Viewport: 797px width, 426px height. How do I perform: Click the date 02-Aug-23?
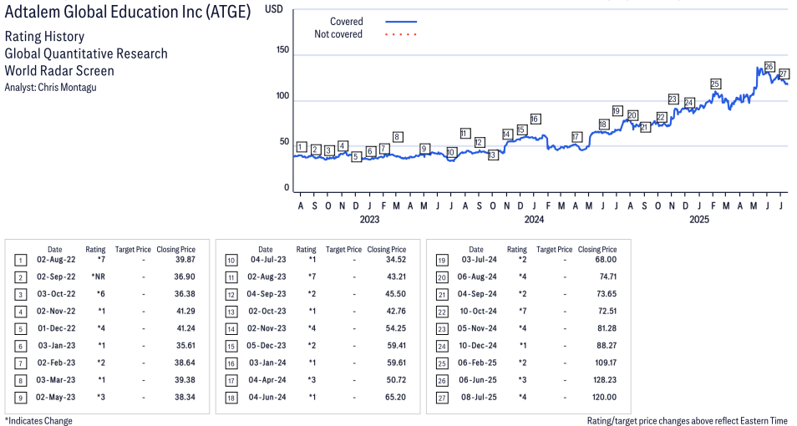click(267, 276)
